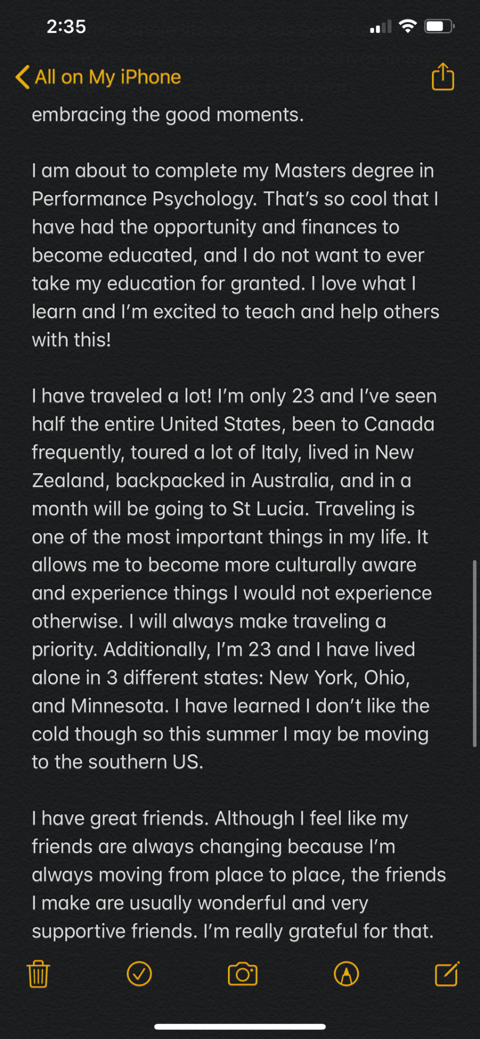Tap the back chevron arrow
Viewport: 480px width, 1039px height.
click(22, 77)
